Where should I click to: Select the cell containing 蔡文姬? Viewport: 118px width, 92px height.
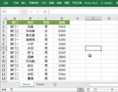(30, 35)
